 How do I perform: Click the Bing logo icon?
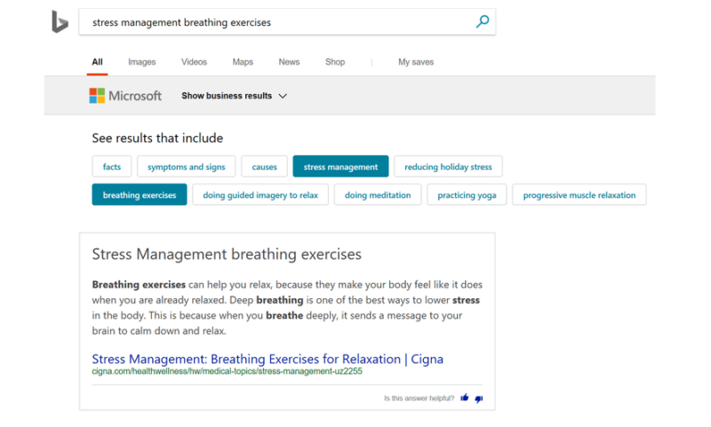pyautogui.click(x=60, y=22)
